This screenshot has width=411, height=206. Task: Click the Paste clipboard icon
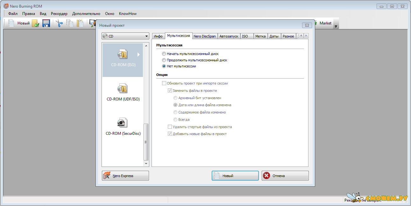(80, 23)
